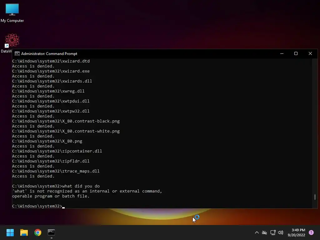This screenshot has width=320, height=240.
Task: Click the line C:\Windows\system32\xwtpdui.dll
Action: coord(51,101)
